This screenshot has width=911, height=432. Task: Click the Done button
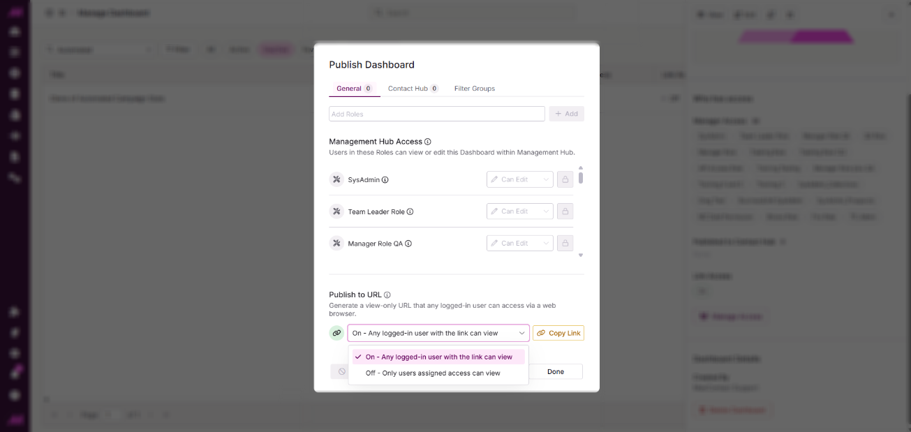pyautogui.click(x=556, y=371)
